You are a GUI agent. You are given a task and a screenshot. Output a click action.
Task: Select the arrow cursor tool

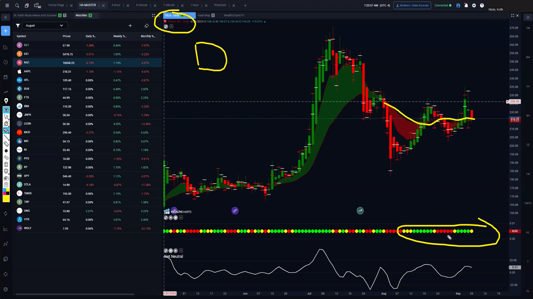coord(6,117)
